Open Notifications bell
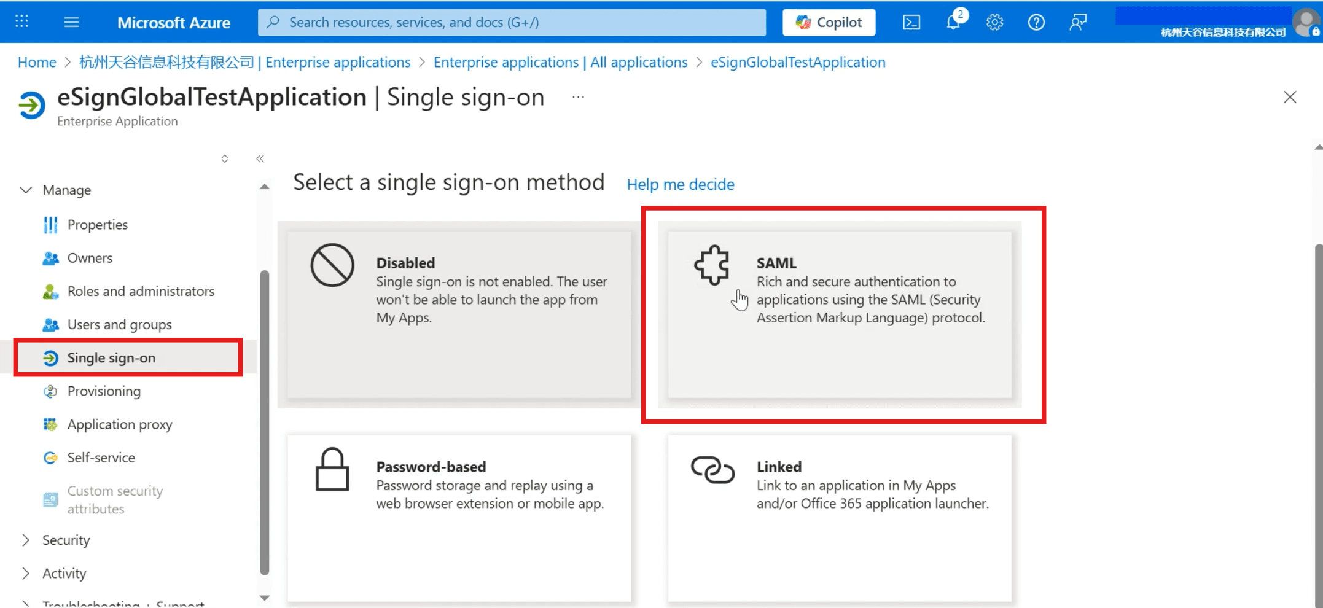Viewport: 1323px width, 608px height. [953, 22]
